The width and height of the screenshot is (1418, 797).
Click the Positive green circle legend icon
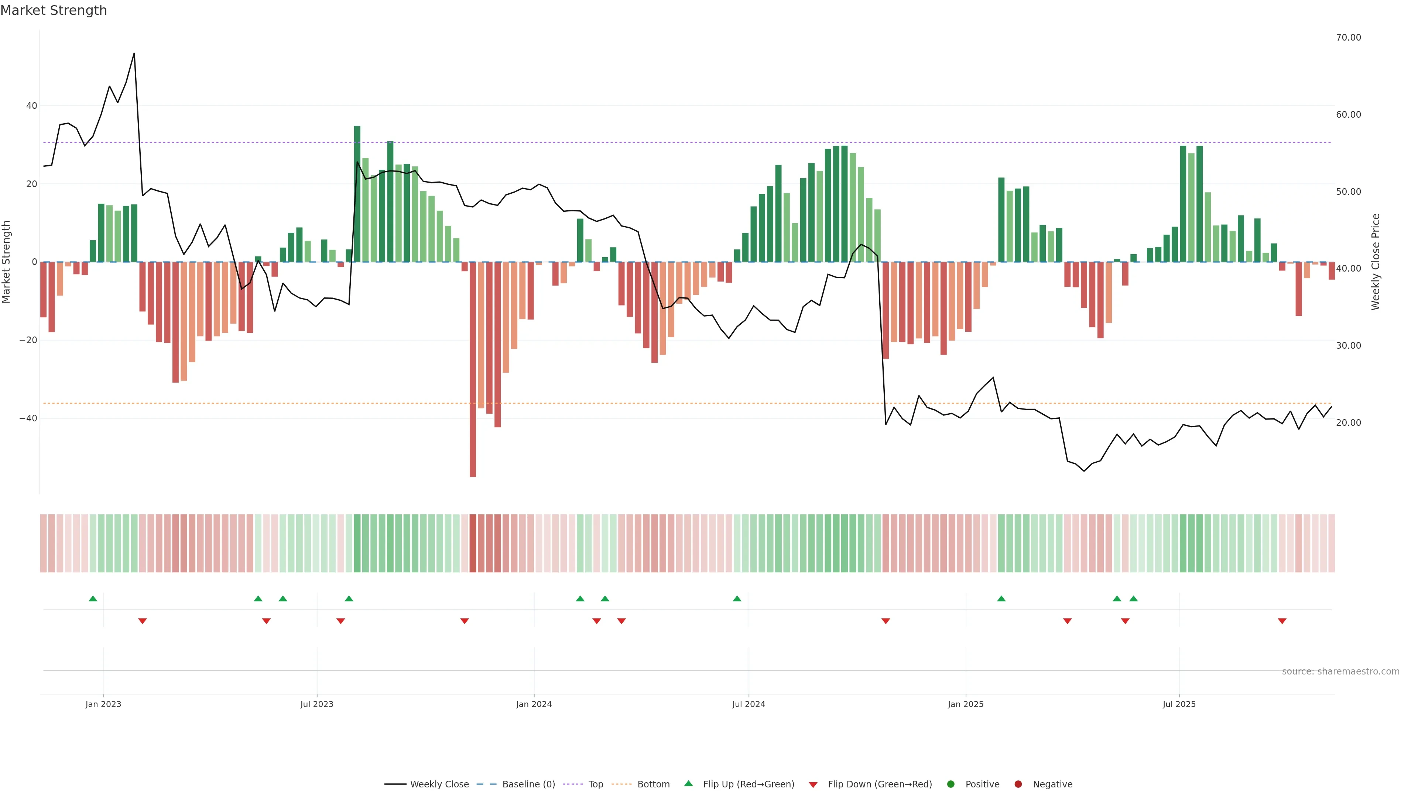(x=951, y=784)
